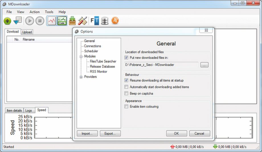Image resolution: width=262 pixels, height=152 pixels.
Task: Click the import links list icon
Action: tap(18, 21)
